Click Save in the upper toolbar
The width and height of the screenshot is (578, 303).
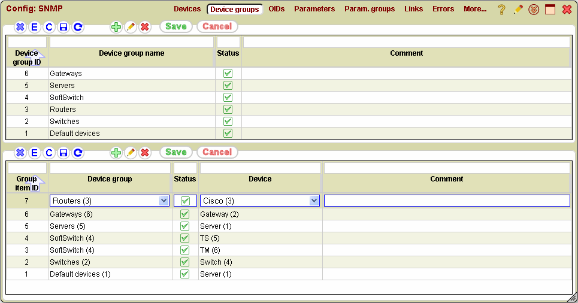[x=176, y=26]
